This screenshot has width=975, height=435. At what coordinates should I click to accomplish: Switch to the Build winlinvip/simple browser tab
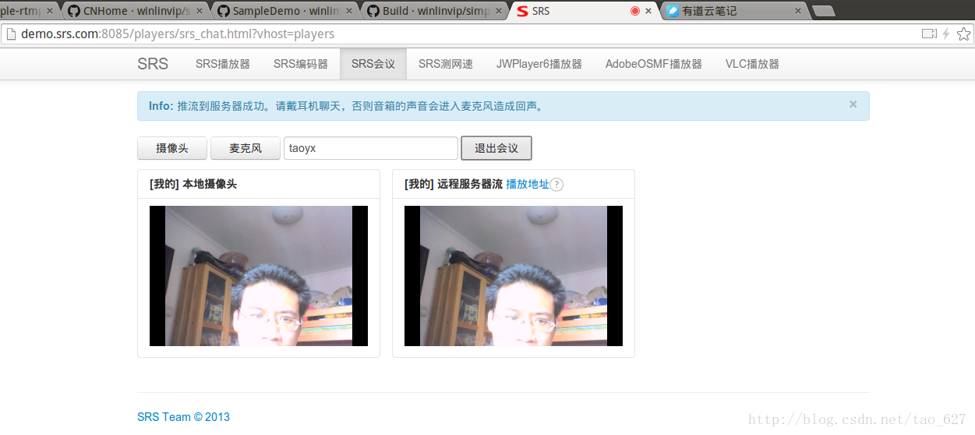click(436, 11)
